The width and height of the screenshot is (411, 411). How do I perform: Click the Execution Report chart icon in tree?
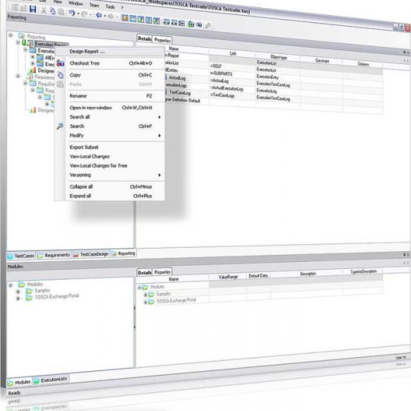tap(30, 43)
